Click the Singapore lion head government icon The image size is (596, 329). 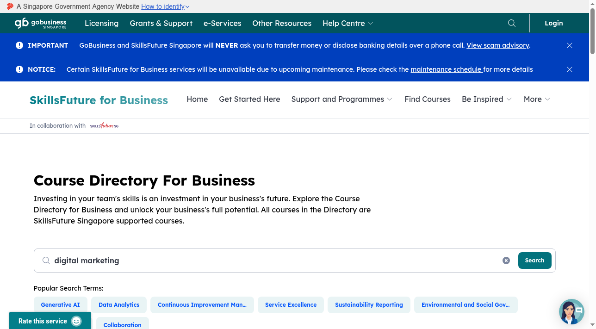pyautogui.click(x=10, y=6)
